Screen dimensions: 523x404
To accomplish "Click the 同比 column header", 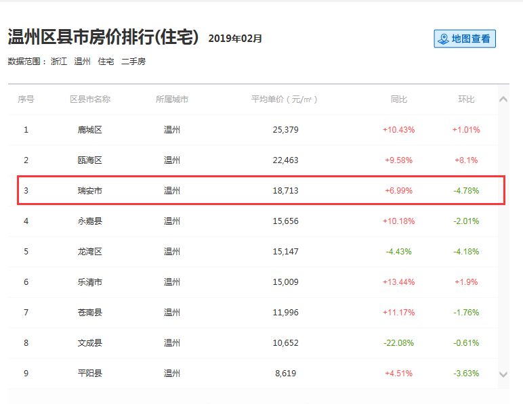I will point(398,99).
